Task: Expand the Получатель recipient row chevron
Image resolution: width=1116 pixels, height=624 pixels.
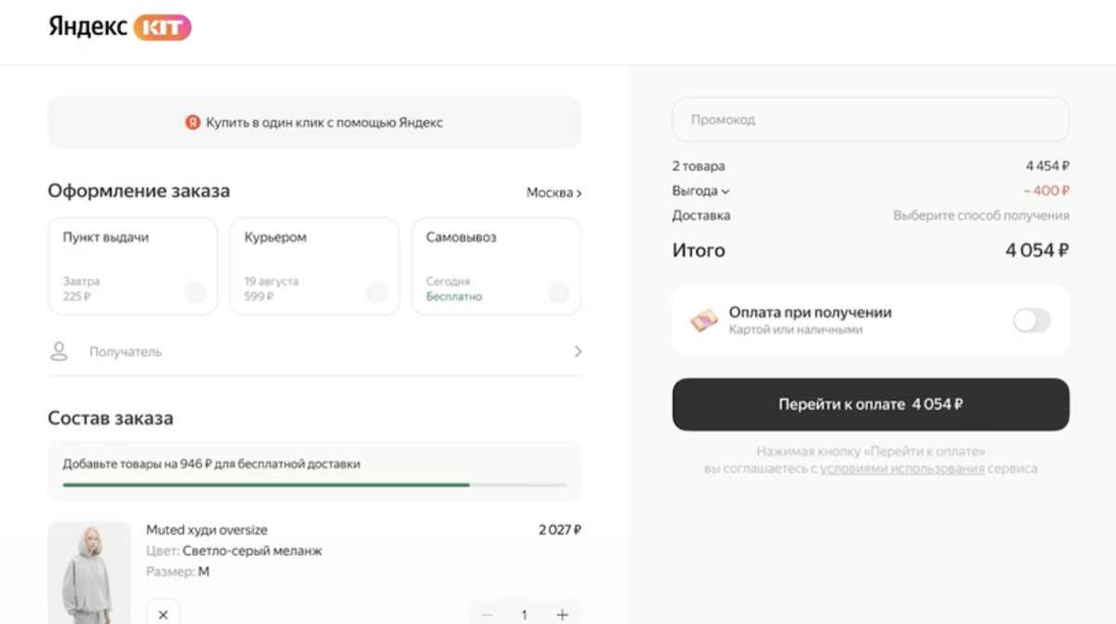Action: point(578,352)
